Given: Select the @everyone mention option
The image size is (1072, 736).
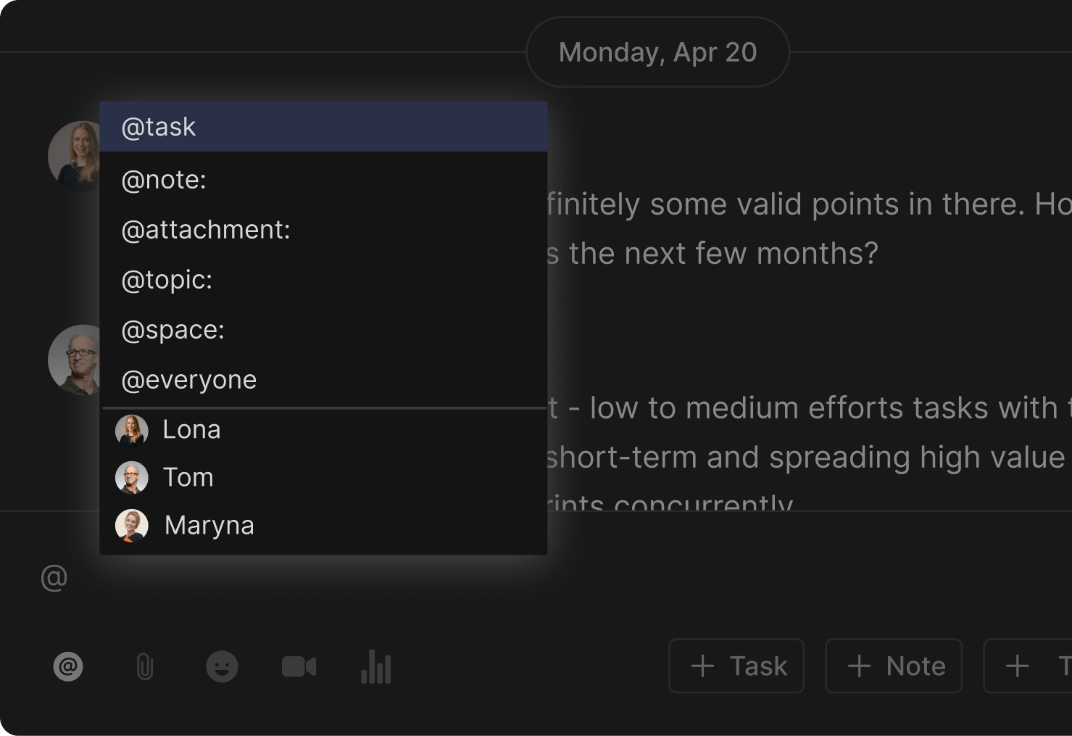Looking at the screenshot, I should 188,379.
